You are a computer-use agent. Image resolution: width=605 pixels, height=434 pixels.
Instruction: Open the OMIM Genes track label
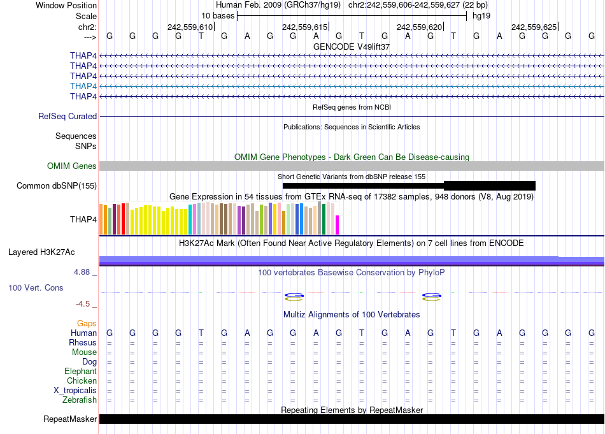(x=72, y=166)
